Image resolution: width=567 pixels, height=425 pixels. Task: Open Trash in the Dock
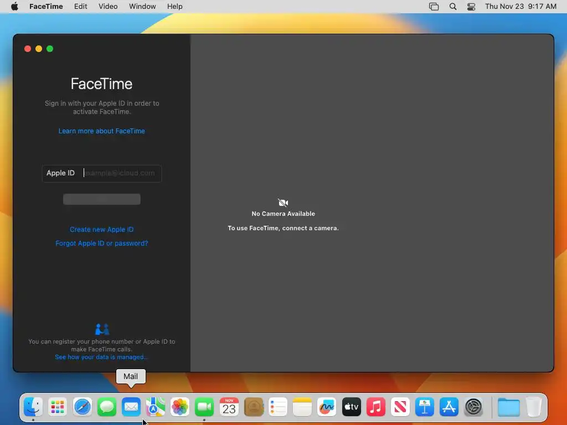(x=533, y=407)
